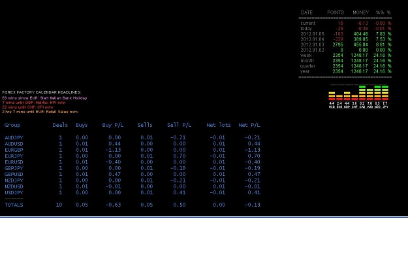
Task: Click the 2012.01.04 date row
Action: 312,39
